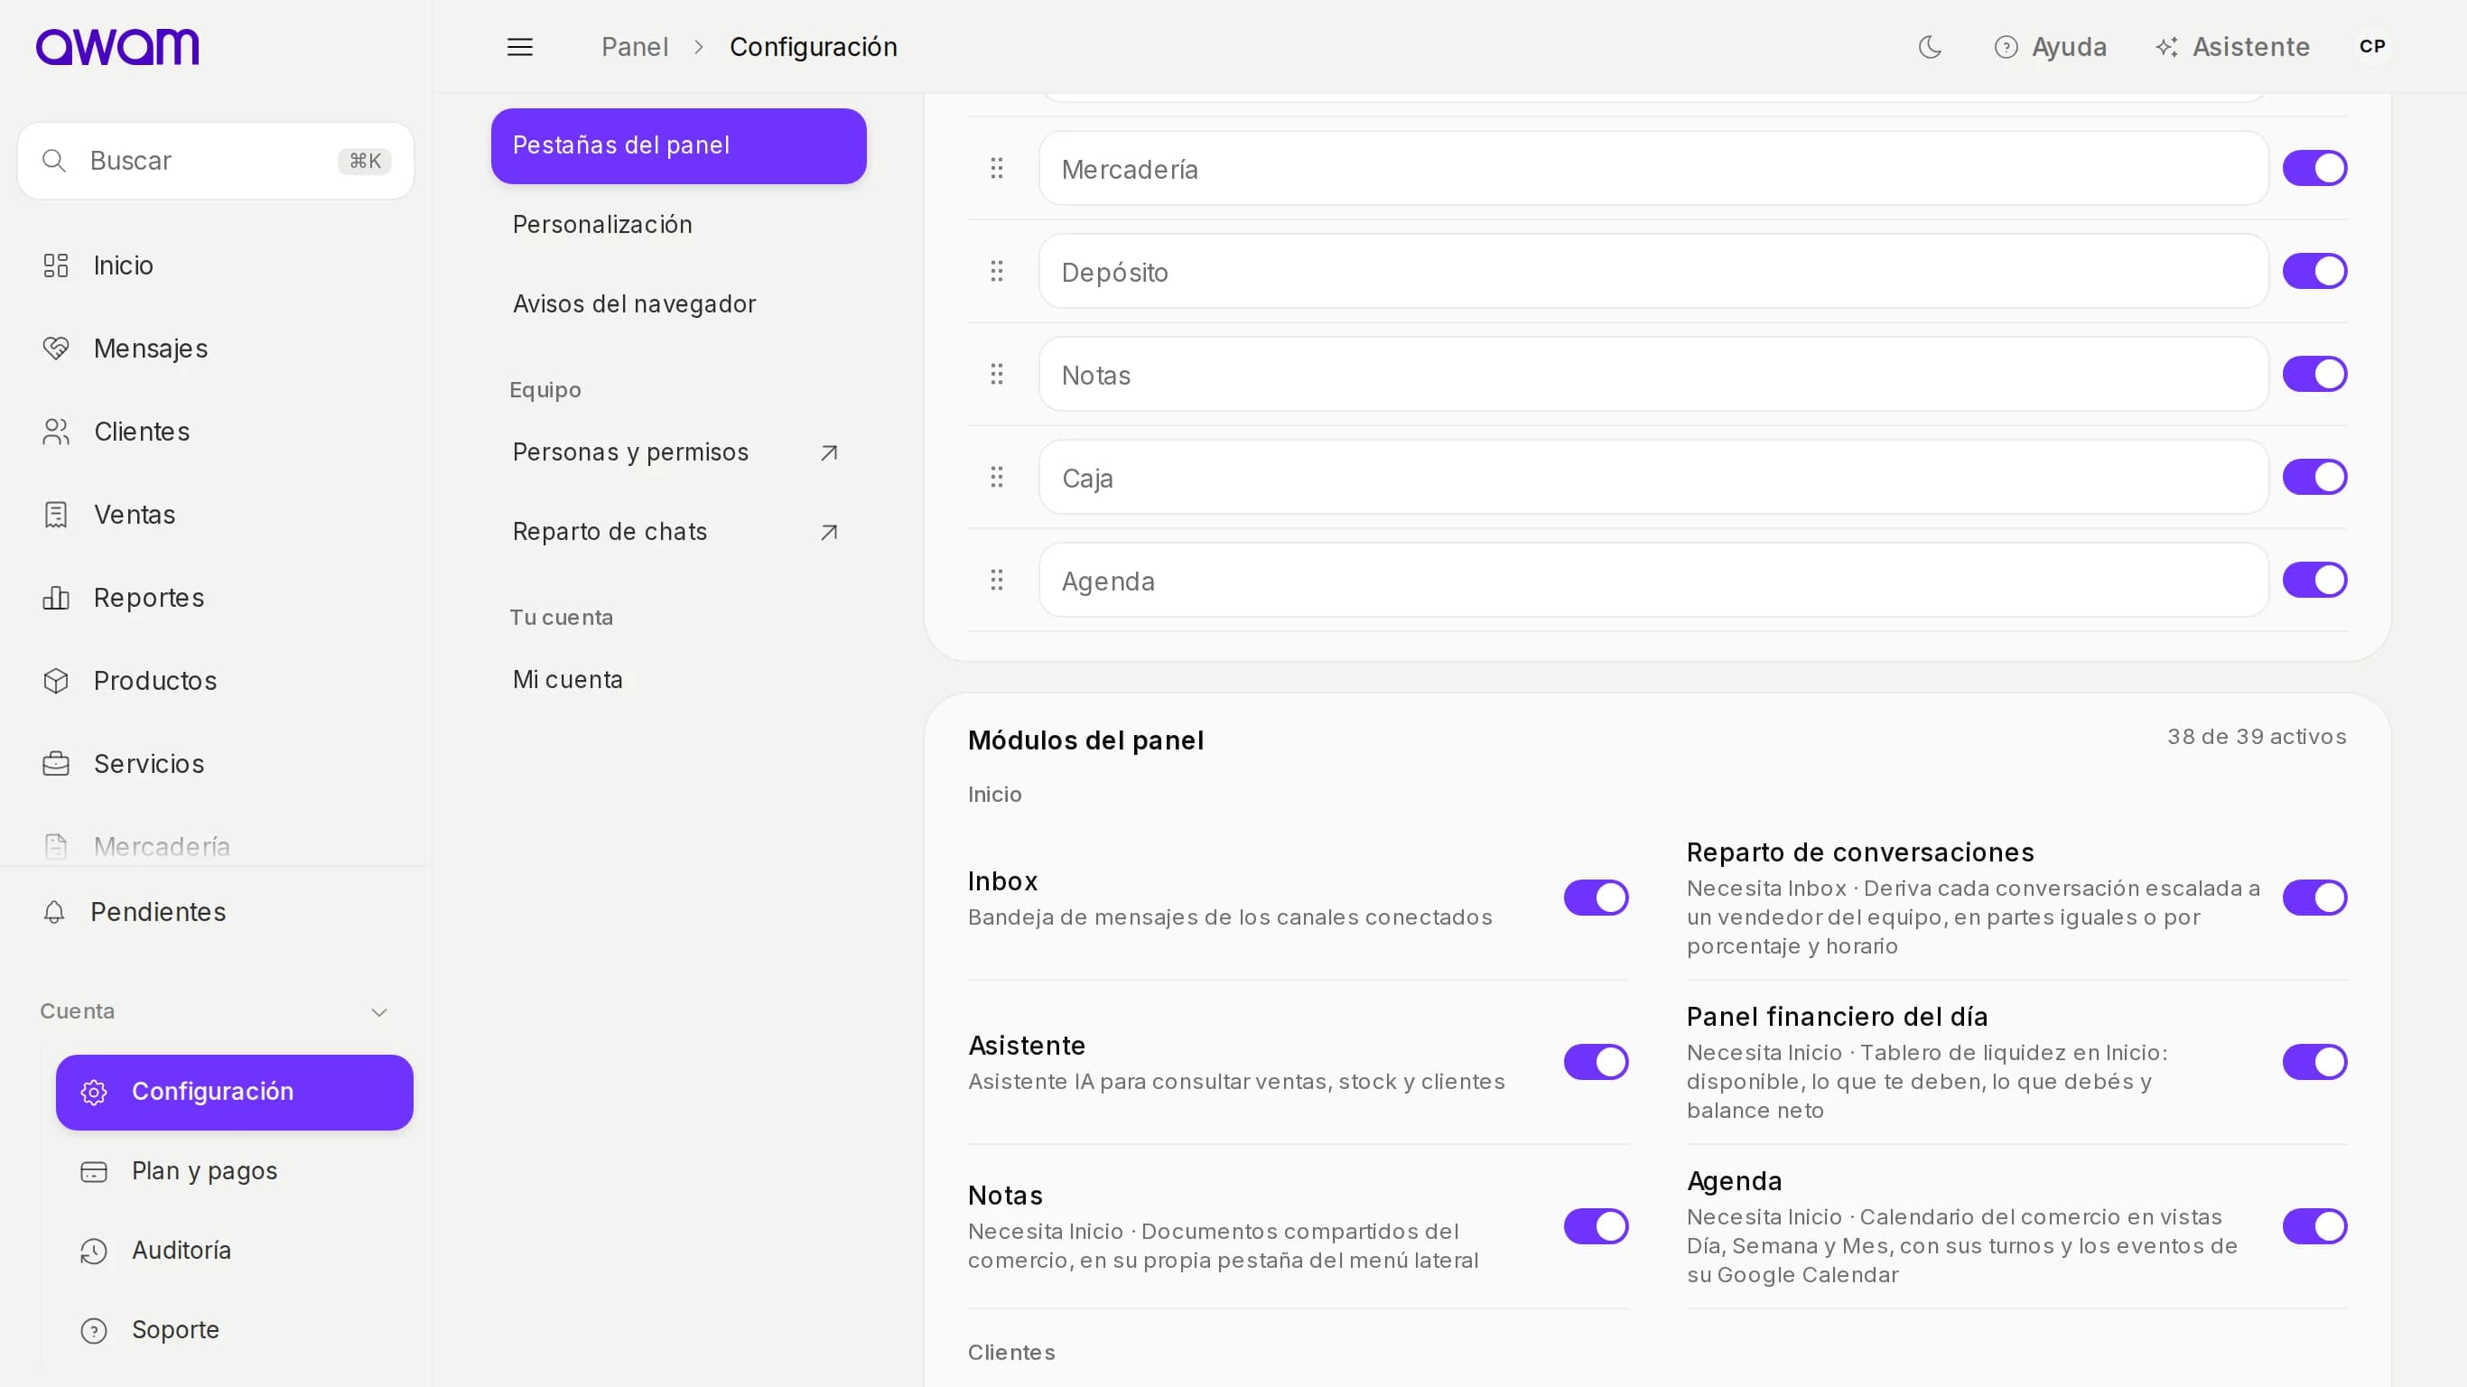Click the Soporte question mark icon
2467x1387 pixels.
94,1330
